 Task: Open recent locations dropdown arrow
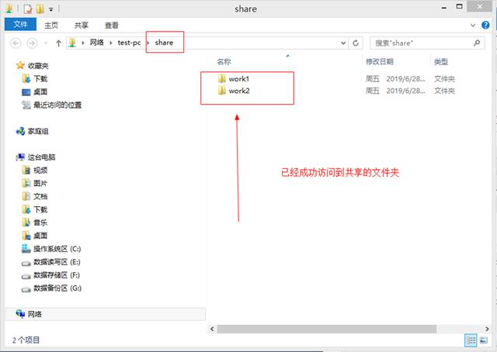pos(46,43)
